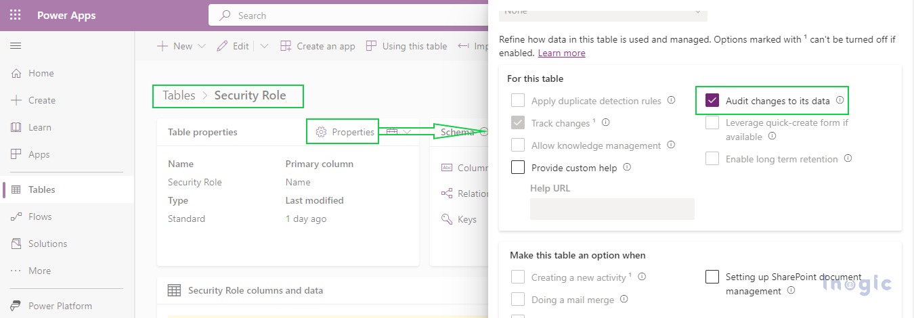Viewport: 914px width, 318px height.
Task: Click the Apps grid icon in sidebar
Action: click(16, 154)
